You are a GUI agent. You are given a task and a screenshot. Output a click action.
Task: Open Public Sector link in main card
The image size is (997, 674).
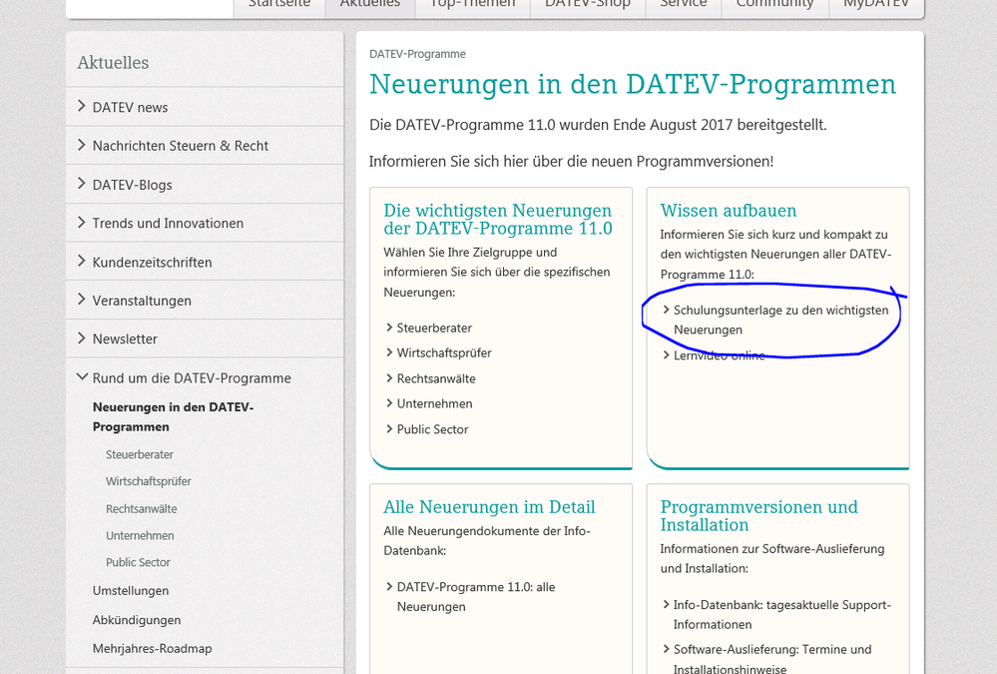point(432,429)
